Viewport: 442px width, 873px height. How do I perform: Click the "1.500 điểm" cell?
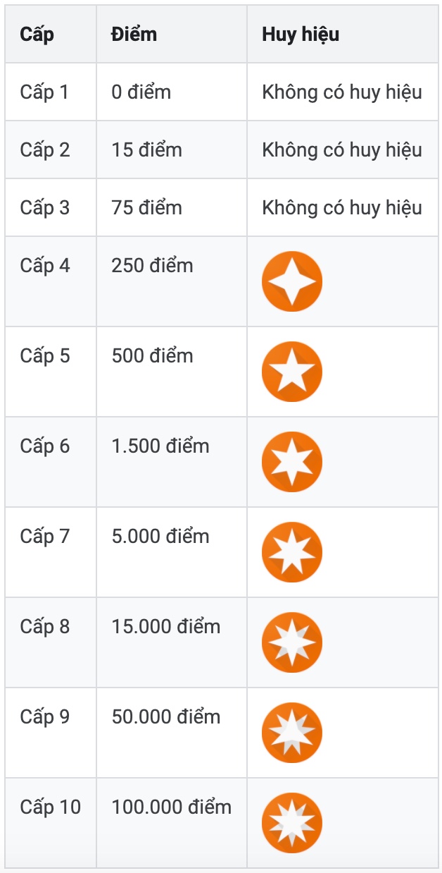pyautogui.click(x=160, y=446)
